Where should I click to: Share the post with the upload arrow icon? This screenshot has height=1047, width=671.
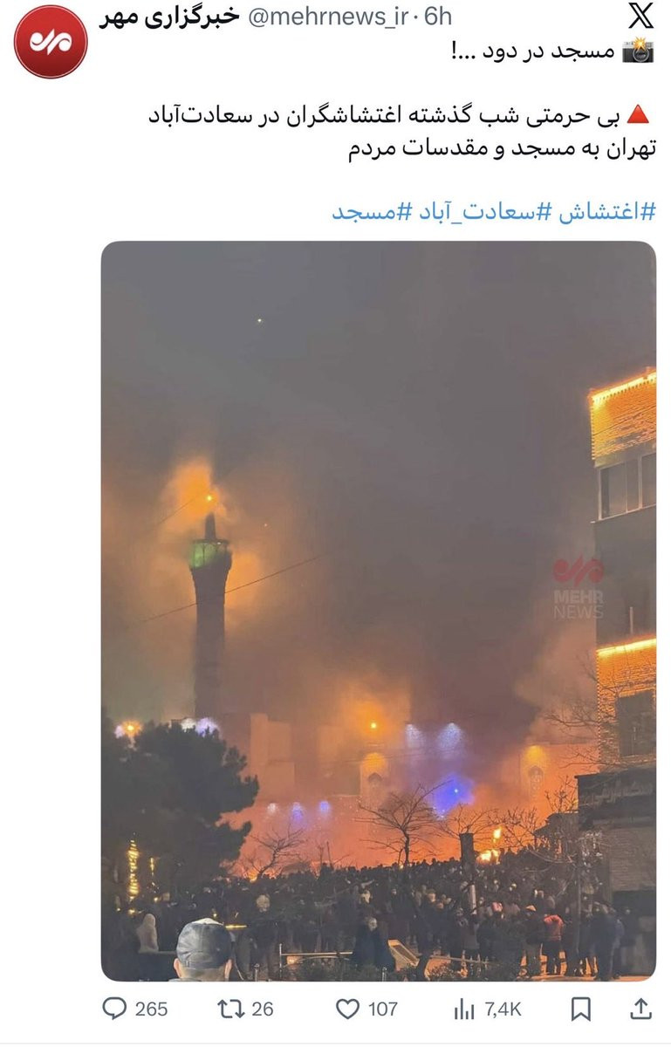point(640,1009)
